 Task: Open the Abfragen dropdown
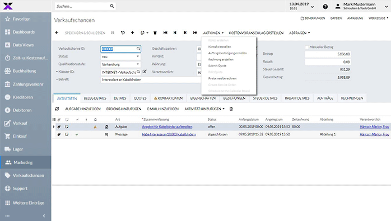pos(299,33)
